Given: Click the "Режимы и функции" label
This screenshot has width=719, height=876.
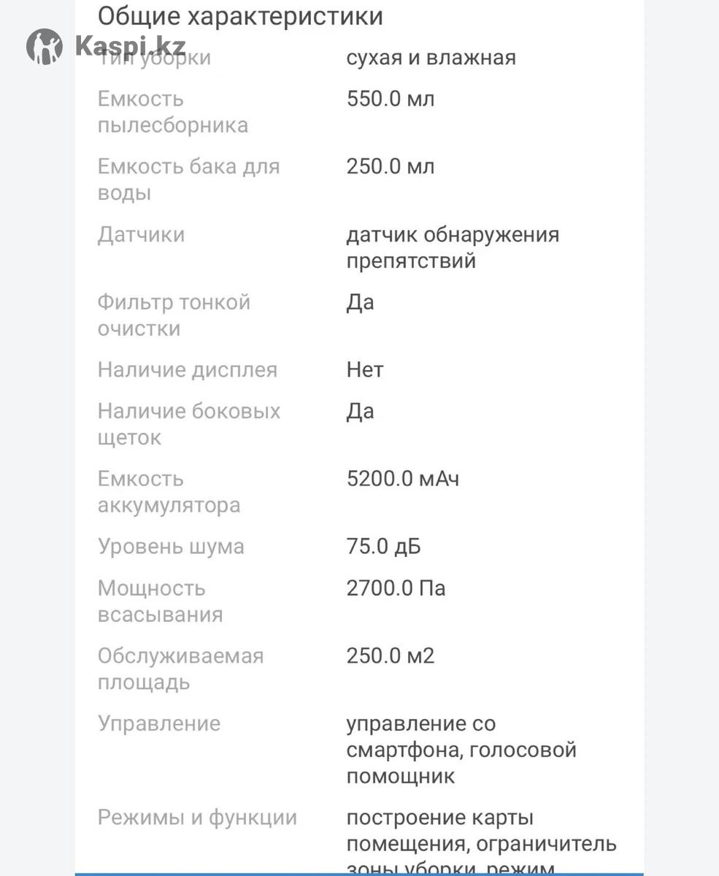Looking at the screenshot, I should (197, 818).
